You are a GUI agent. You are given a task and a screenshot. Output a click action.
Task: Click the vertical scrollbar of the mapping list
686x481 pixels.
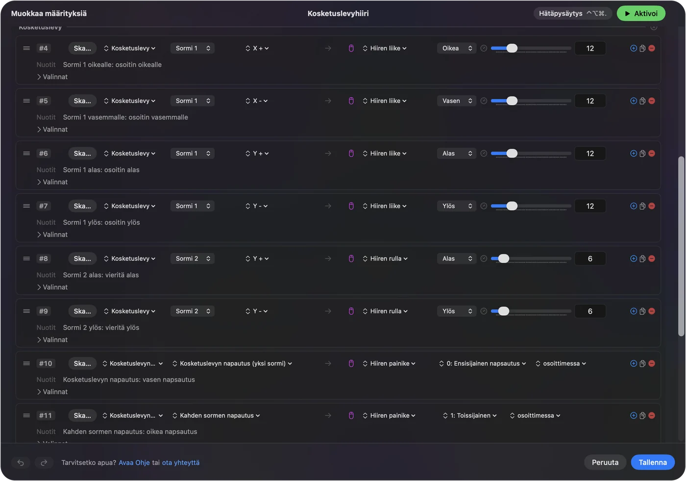pyautogui.click(x=681, y=247)
